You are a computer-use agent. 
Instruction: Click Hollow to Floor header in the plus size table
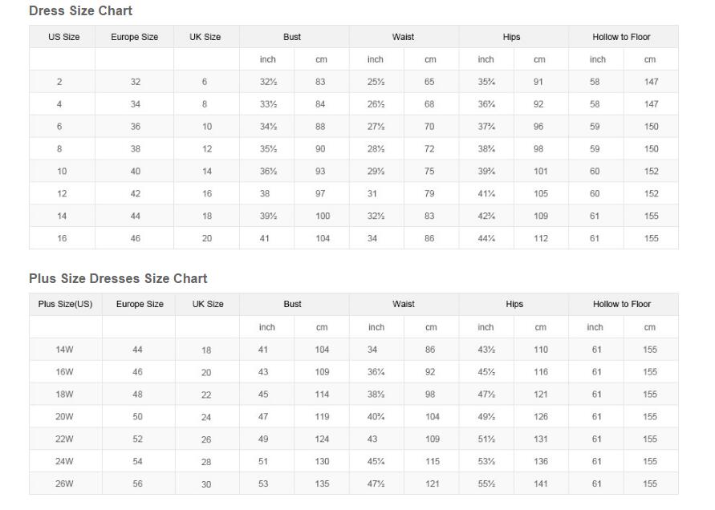622,304
